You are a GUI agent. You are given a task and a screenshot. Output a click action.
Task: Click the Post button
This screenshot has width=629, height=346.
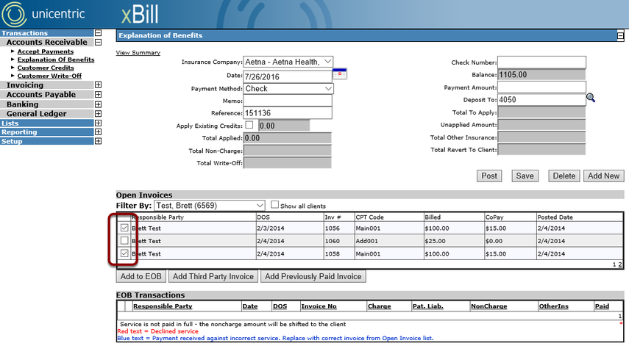coord(489,176)
